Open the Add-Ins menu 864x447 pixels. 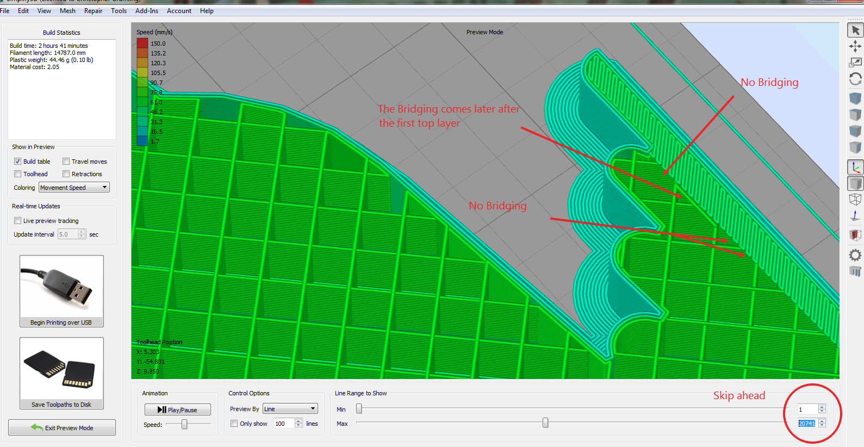pyautogui.click(x=147, y=11)
